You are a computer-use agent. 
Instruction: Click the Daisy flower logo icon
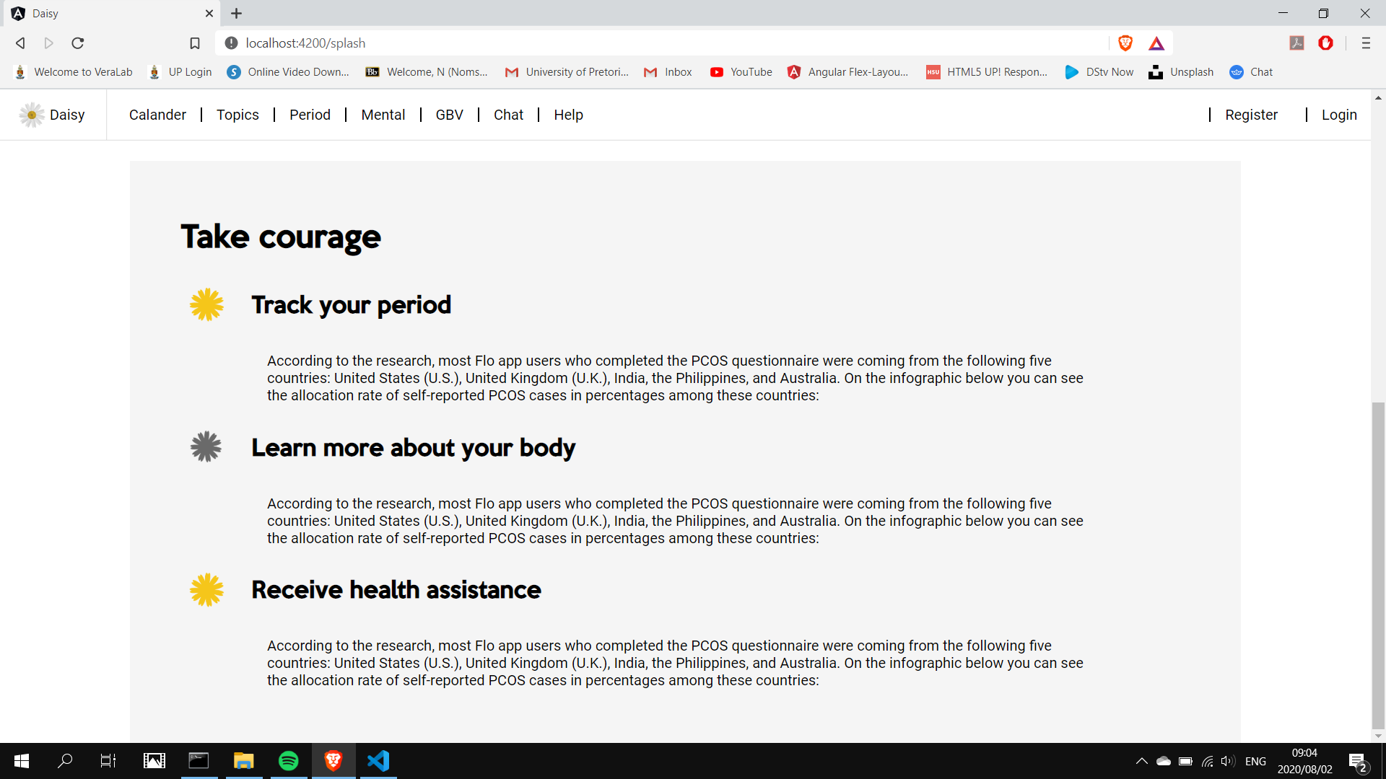coord(32,115)
